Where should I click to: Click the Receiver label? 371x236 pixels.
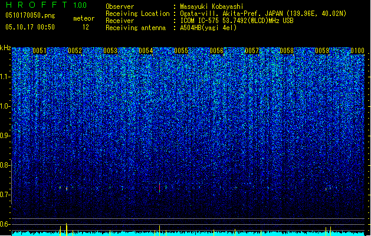[120, 21]
